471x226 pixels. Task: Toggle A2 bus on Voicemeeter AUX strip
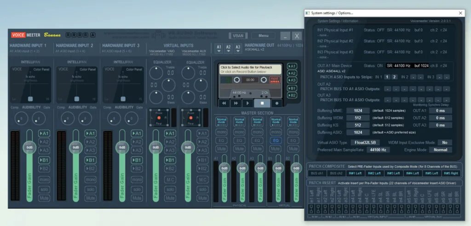202,142
